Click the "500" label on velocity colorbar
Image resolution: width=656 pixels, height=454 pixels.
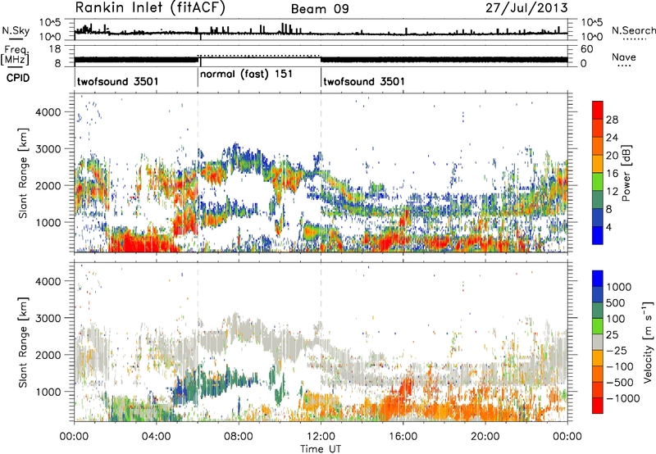[617, 303]
